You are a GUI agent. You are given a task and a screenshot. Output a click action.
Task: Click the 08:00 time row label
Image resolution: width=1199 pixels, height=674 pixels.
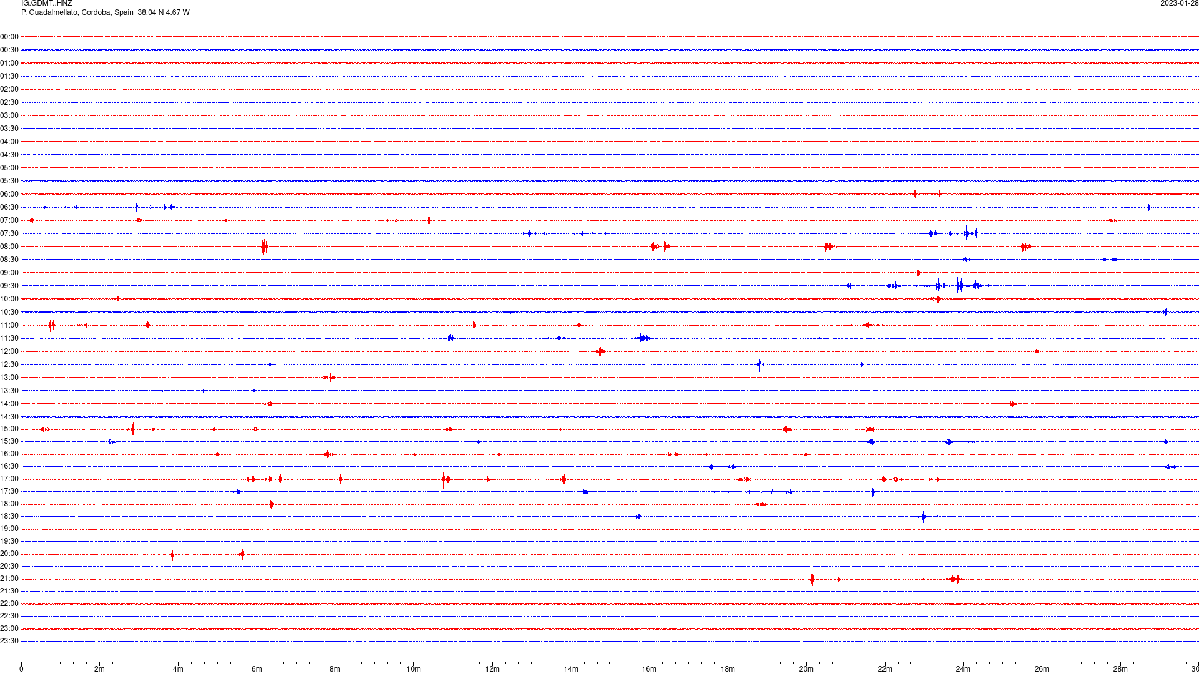coord(9,247)
